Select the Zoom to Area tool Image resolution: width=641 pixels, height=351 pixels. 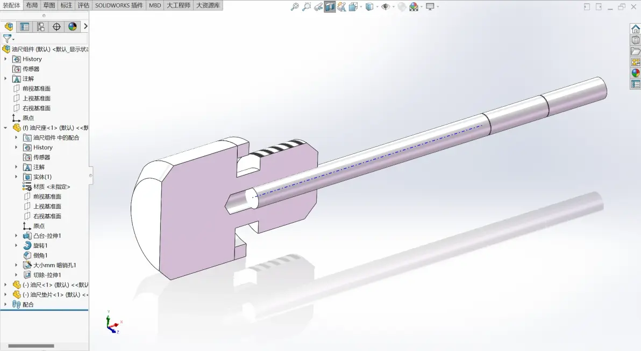[x=306, y=6]
